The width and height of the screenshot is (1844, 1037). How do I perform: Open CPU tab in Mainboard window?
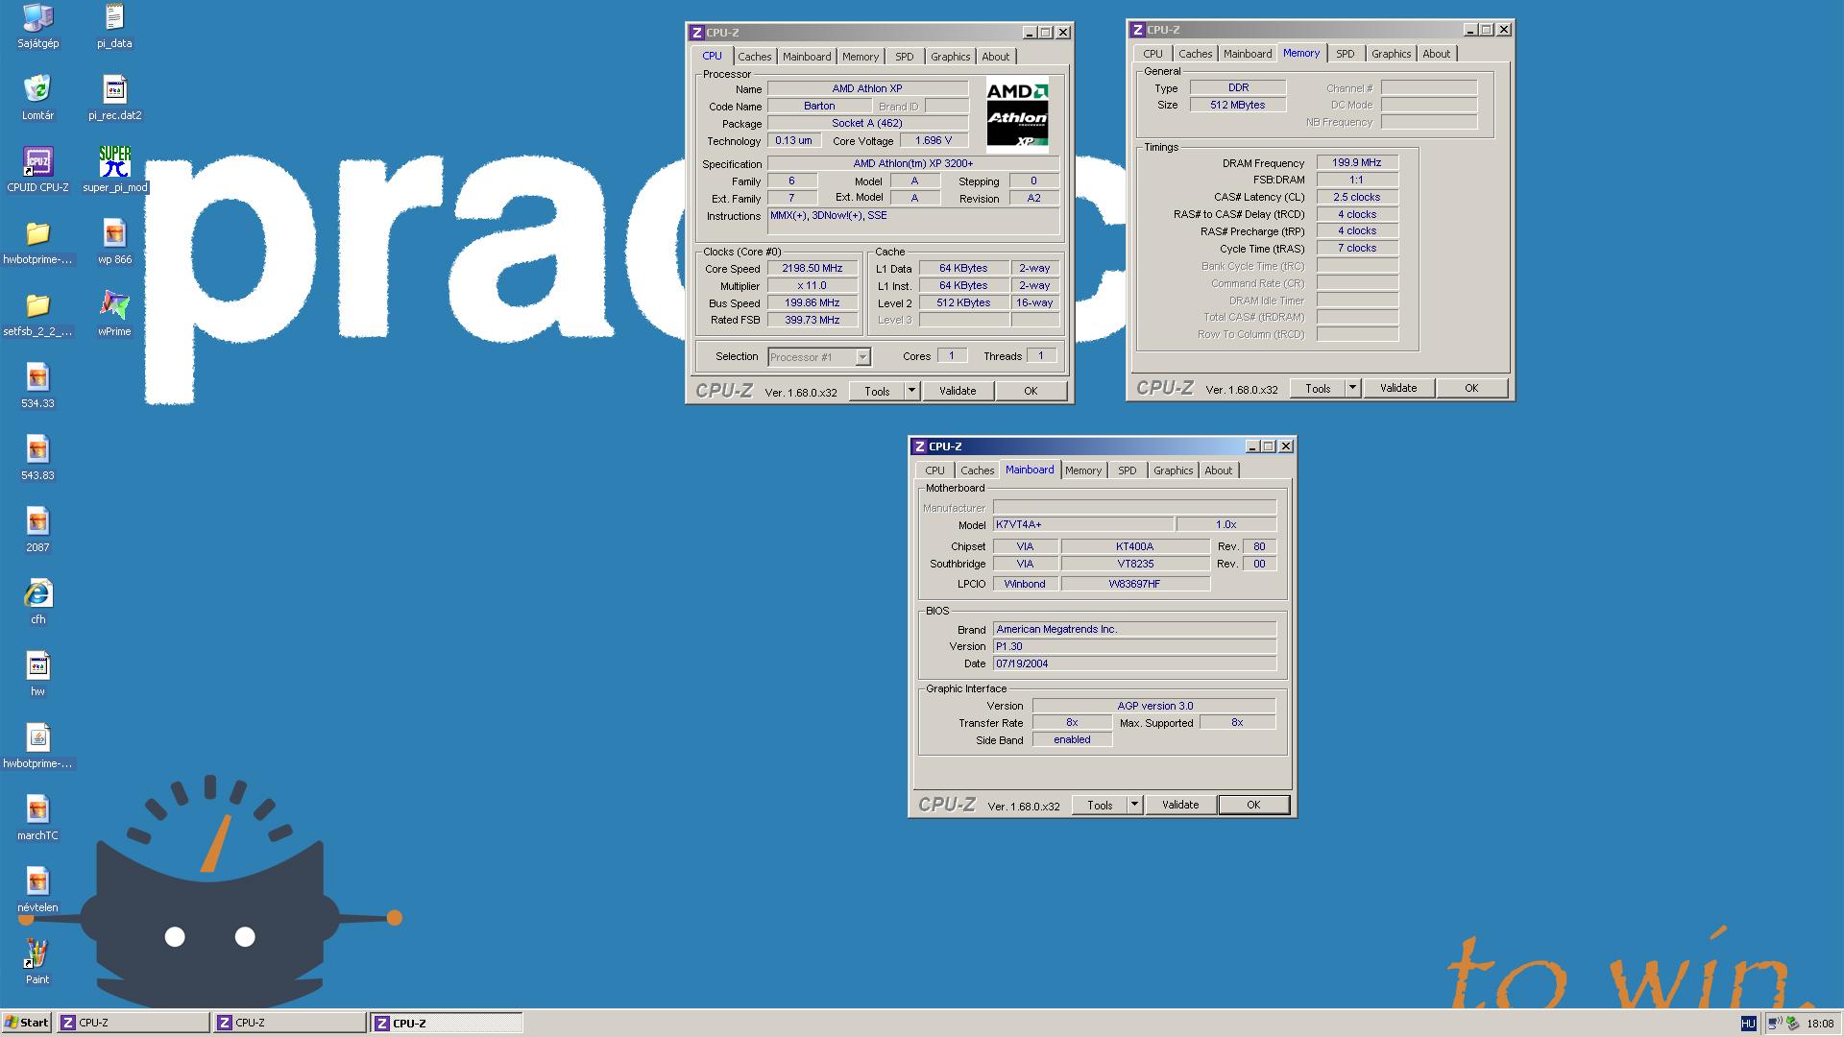coord(934,470)
